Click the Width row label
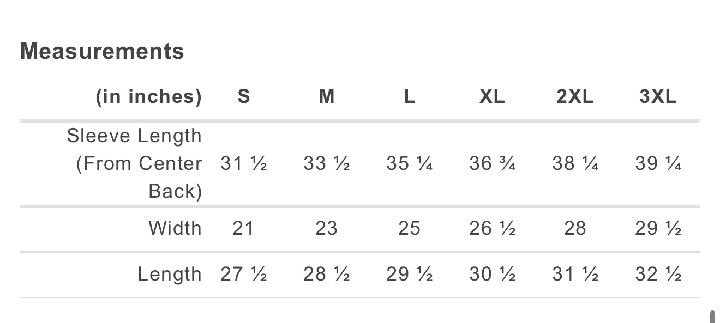Screen dimensions: 720x323 coord(175,228)
